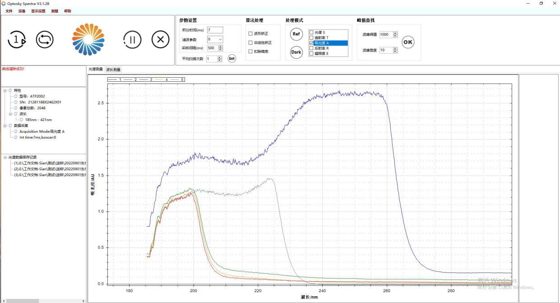Image resolution: width=560 pixels, height=303 pixels.
Task: Open the 滤波参数 dropdown
Action: (x=220, y=39)
